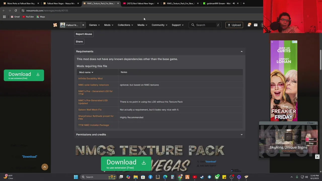
Task: Open the Community menu
Action: [x=159, y=25]
